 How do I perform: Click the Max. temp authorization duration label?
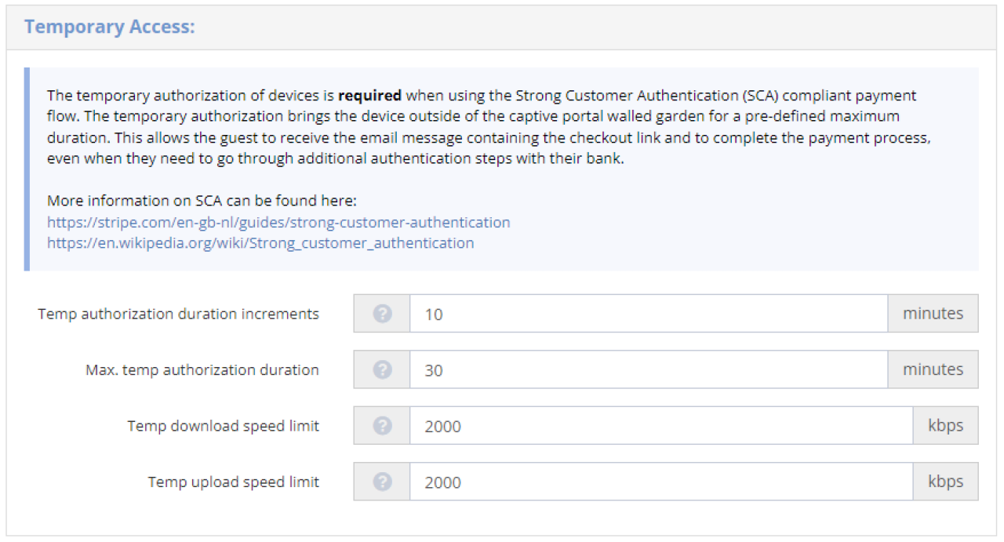coord(202,369)
